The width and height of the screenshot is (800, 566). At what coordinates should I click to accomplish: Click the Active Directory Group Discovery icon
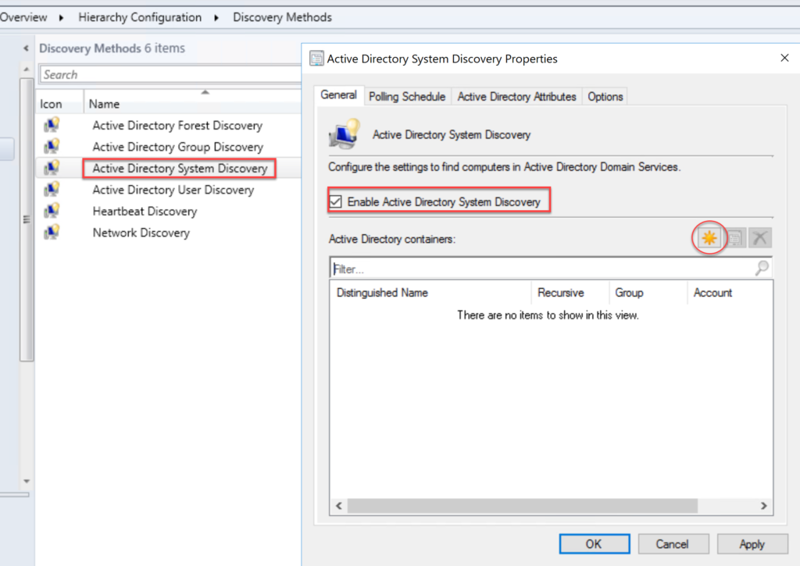click(x=52, y=147)
